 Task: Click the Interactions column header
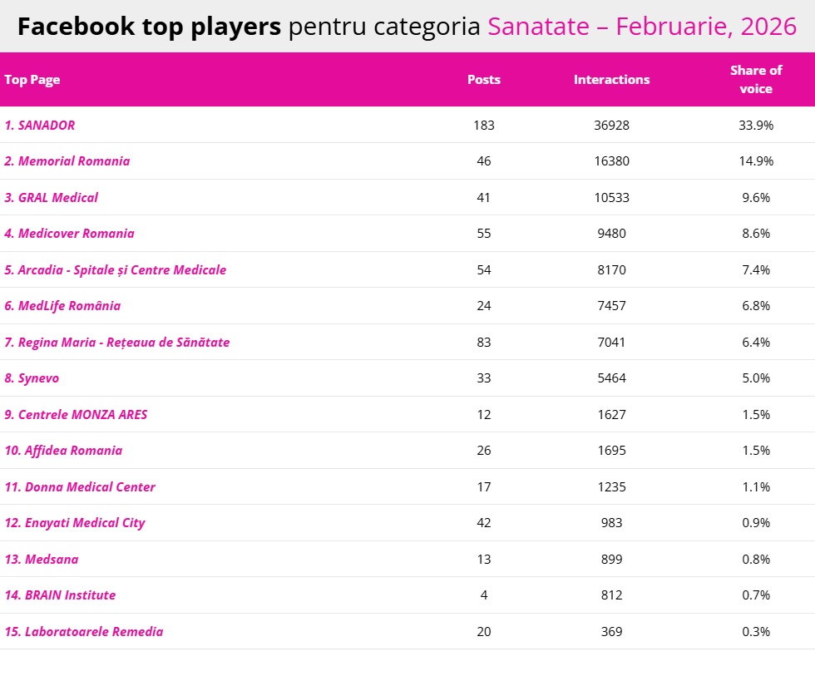pos(612,80)
